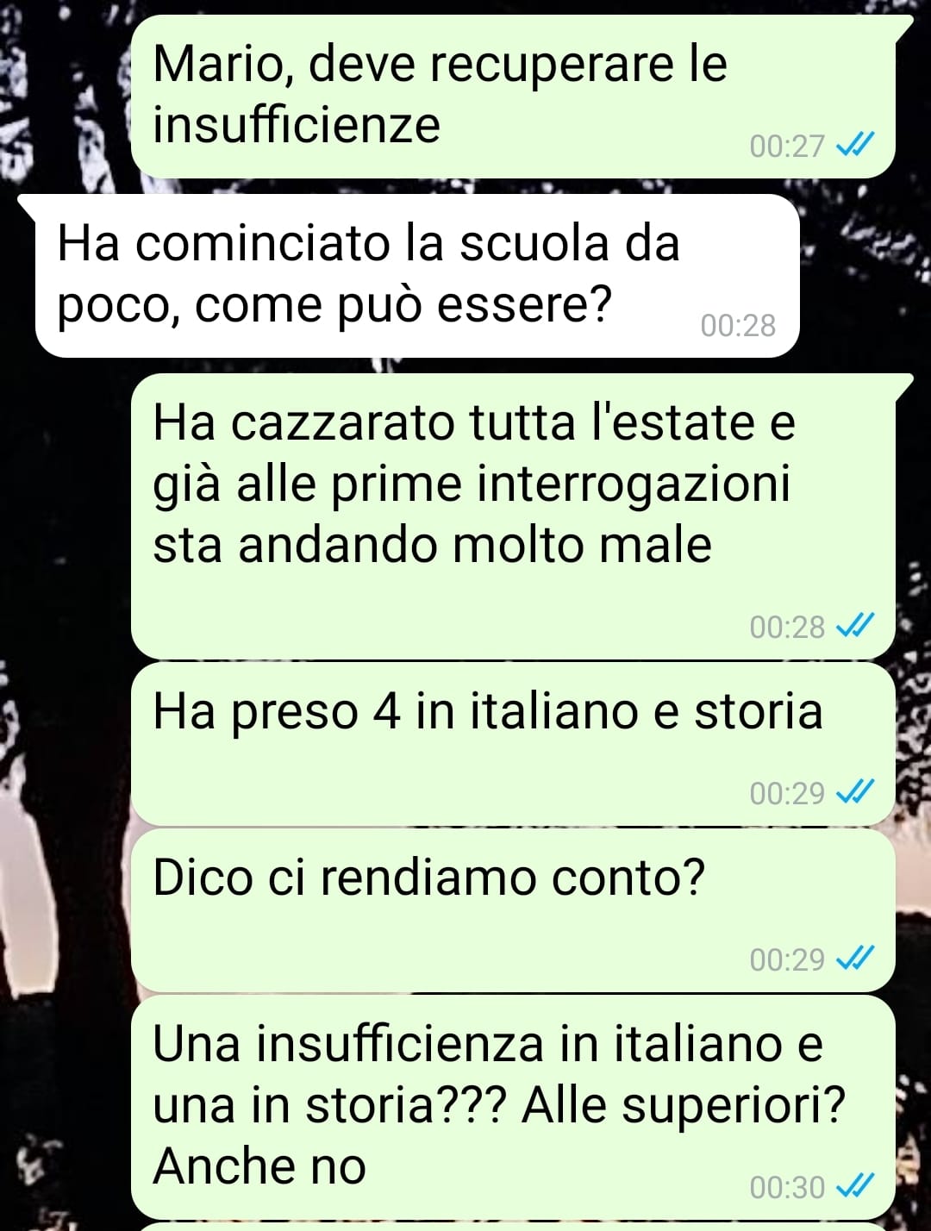
Task: Tap the message 'Ha cazzarato tutta l'estate'
Action: point(513,516)
